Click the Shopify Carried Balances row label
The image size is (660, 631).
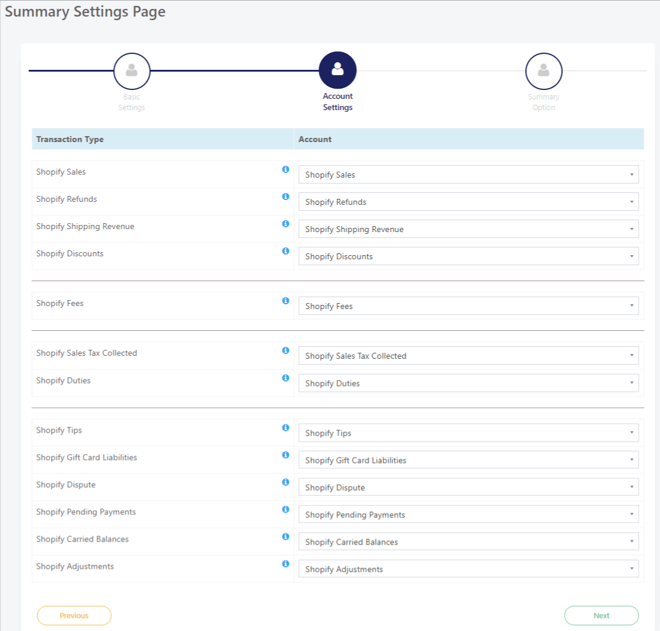[x=82, y=539]
